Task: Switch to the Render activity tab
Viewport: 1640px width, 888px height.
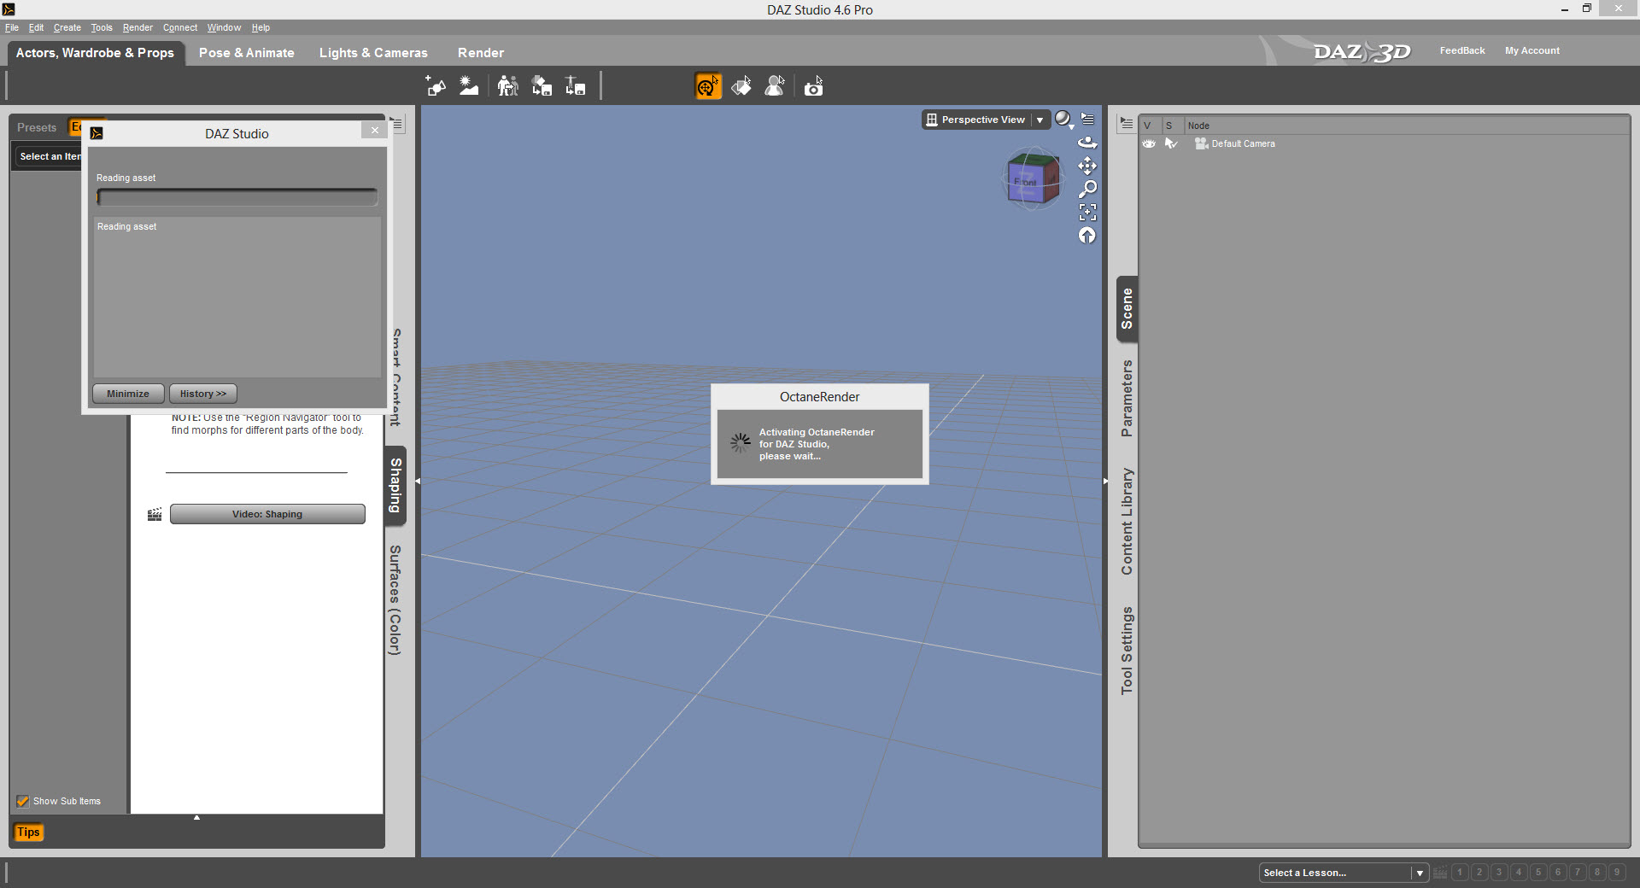Action: (x=481, y=53)
